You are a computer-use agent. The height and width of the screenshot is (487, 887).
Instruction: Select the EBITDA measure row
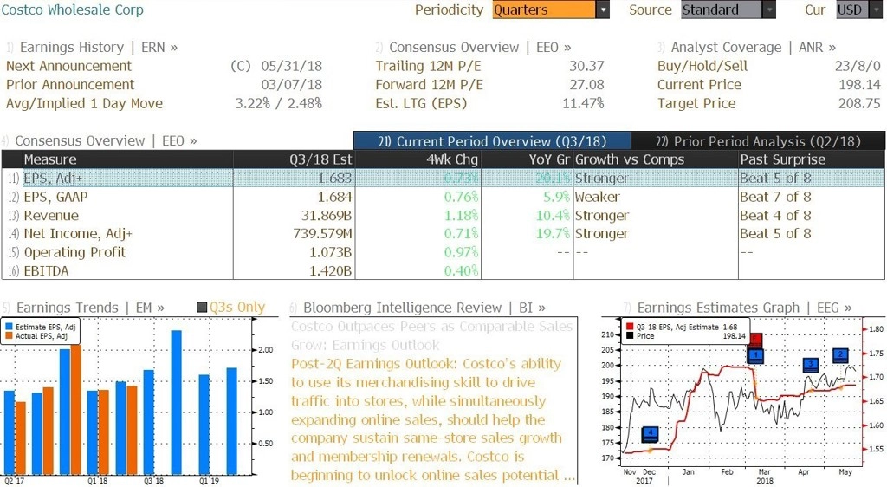443,271
